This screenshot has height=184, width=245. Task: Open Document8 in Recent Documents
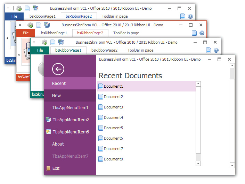click(x=146, y=159)
